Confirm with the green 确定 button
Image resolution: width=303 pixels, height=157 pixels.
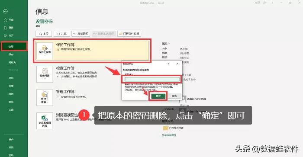point(158,96)
